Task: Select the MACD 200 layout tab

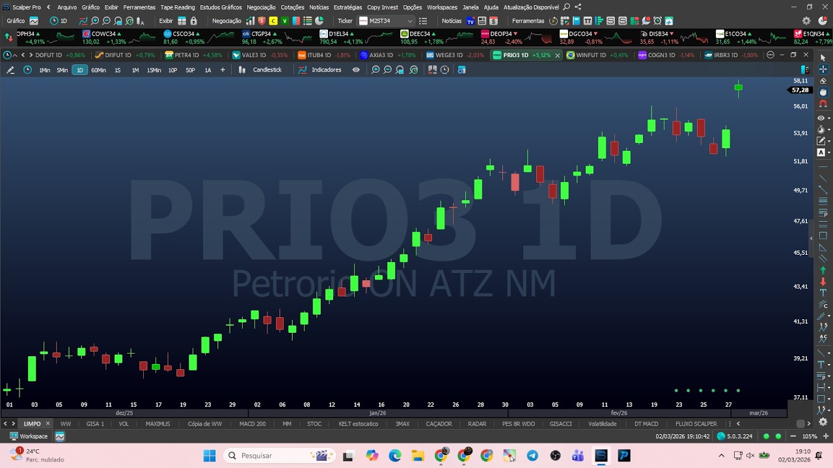Action: point(253,424)
